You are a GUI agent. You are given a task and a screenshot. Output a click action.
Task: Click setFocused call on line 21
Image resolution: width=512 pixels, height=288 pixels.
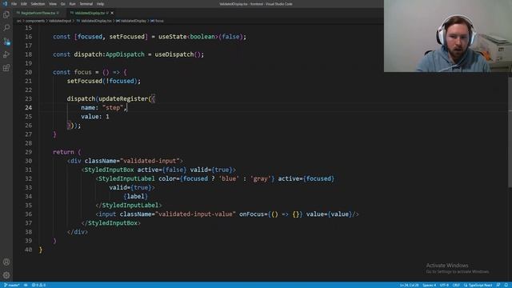tap(85, 81)
